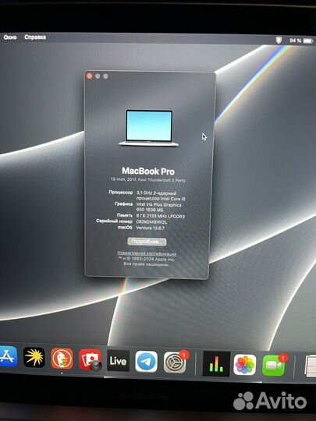Minimize the About This Mac window
The width and height of the screenshot is (316, 421).
pos(98,76)
